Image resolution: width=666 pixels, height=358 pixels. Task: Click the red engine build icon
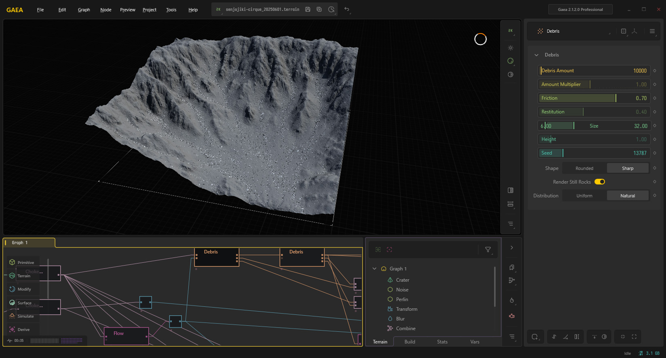(x=512, y=316)
